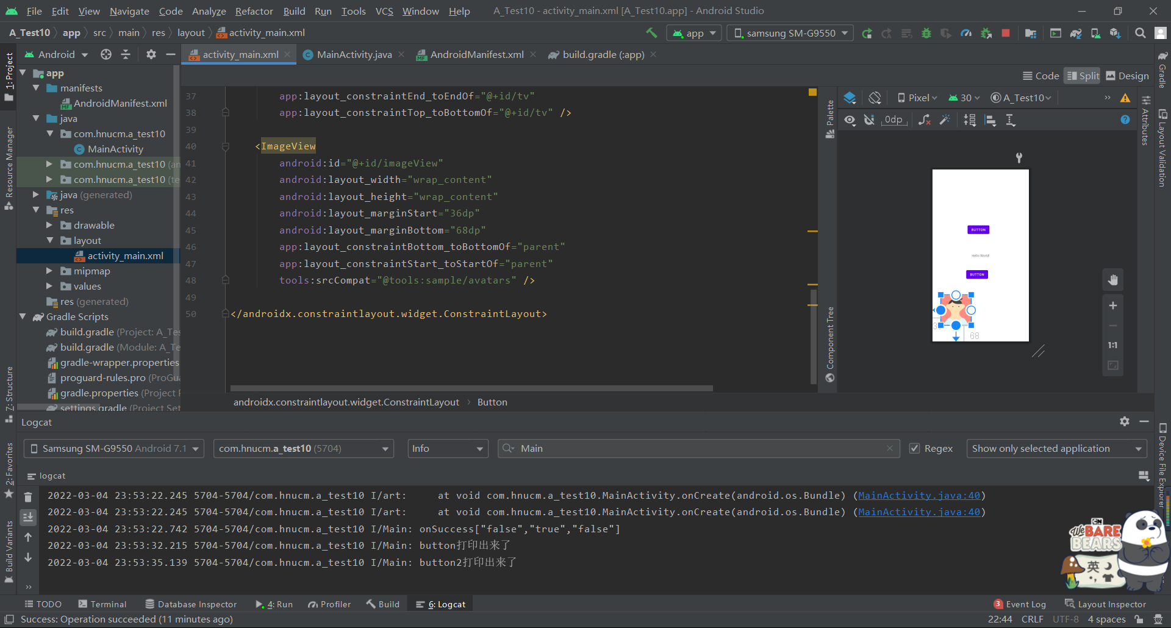Screen dimensions: 1171x628
Task: Toggle Autoconnect to Parent magnet icon
Action: click(869, 120)
